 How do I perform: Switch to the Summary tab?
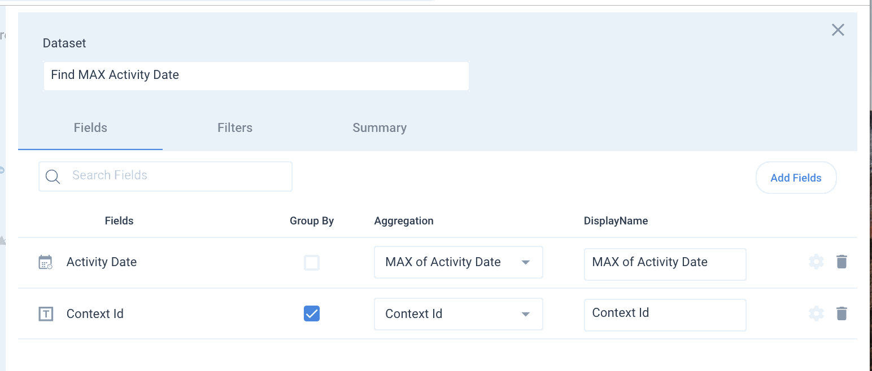(x=380, y=127)
